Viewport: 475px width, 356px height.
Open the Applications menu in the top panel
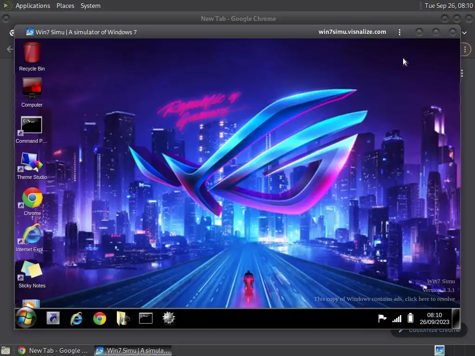pos(33,6)
